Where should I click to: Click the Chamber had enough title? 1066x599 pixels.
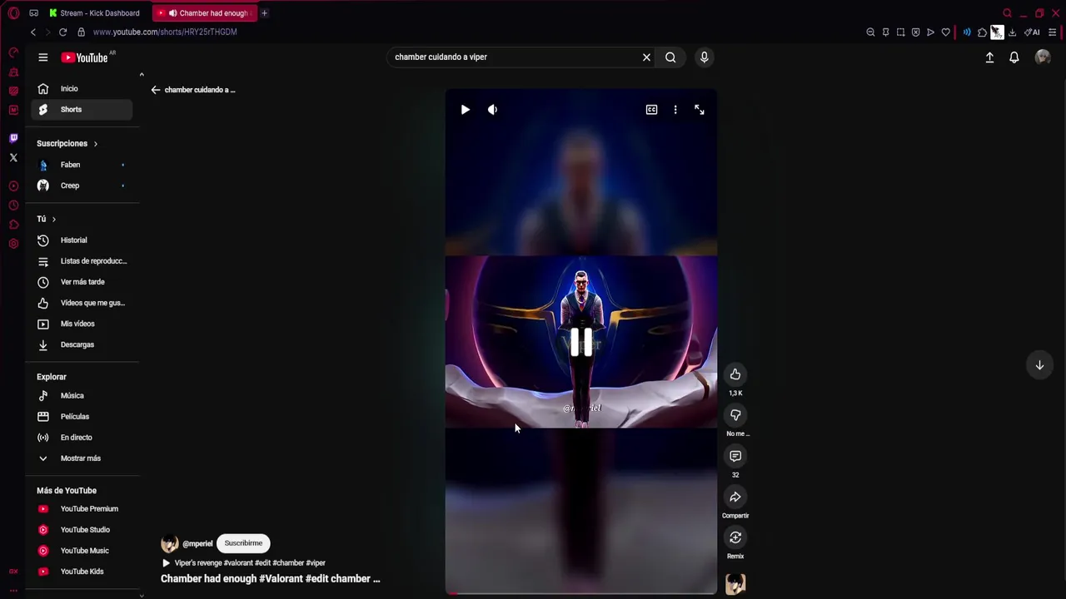coord(270,579)
